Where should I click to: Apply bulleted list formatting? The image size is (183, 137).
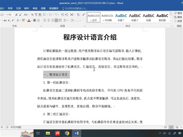coord(45,15)
